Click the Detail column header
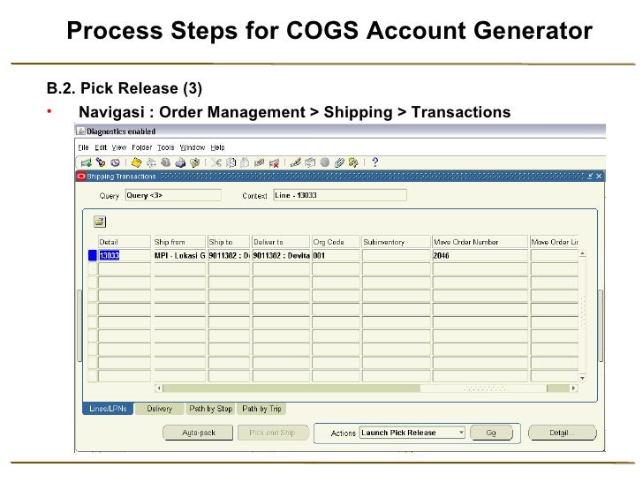Image resolution: width=643 pixels, height=482 pixels. 125,242
